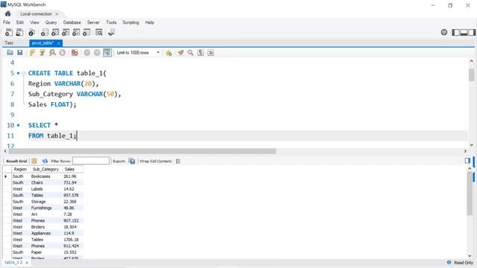477x268 pixels.
Task: Create a new SQL tab from main toolbar
Action: (x=9, y=32)
